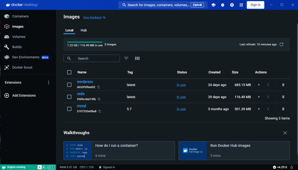Open more actions for redis image

click(x=268, y=97)
